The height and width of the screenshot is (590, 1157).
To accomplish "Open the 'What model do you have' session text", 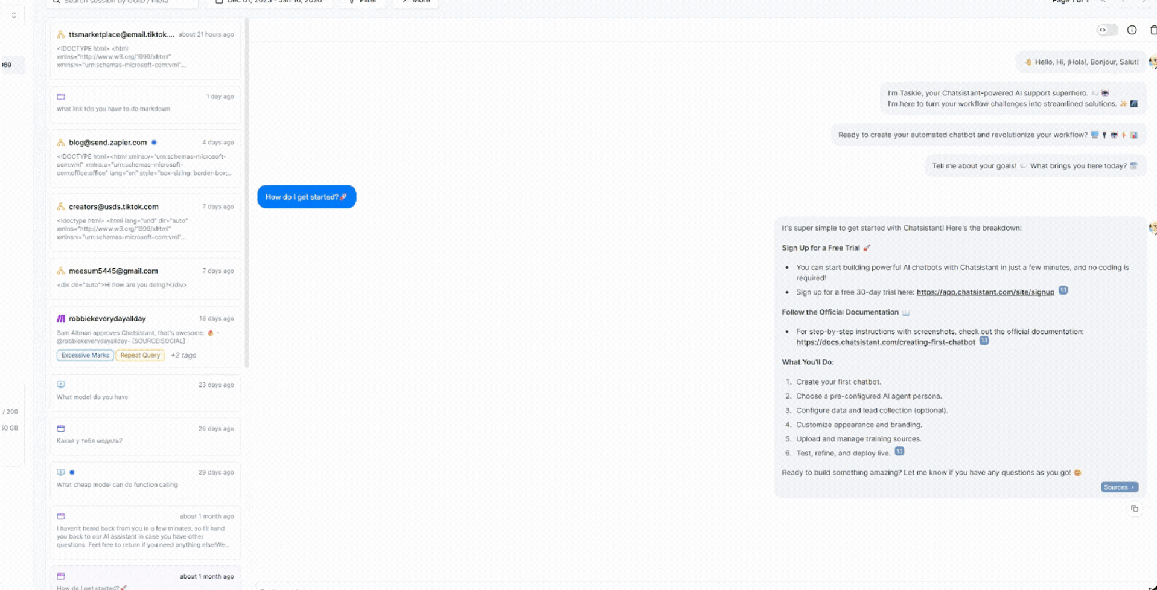I will pyautogui.click(x=92, y=397).
